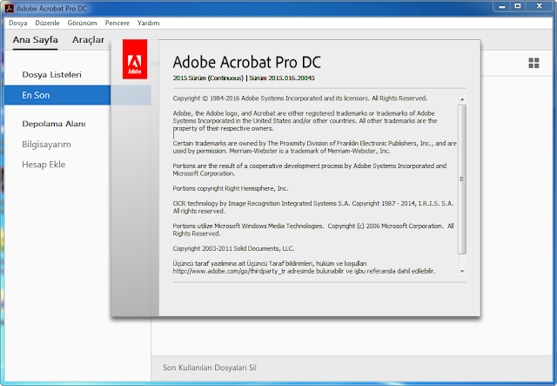The height and width of the screenshot is (386, 557).
Task: Click the Merriam-Webster trademark paragraph
Action: click(314, 147)
